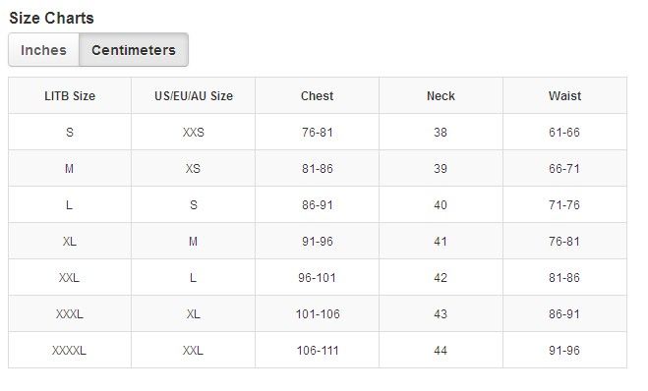The width and height of the screenshot is (648, 391).
Task: Click neck value 43 cell
Action: [441, 313]
